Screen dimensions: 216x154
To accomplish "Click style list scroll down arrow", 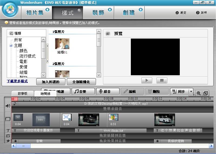I will 99,75.
